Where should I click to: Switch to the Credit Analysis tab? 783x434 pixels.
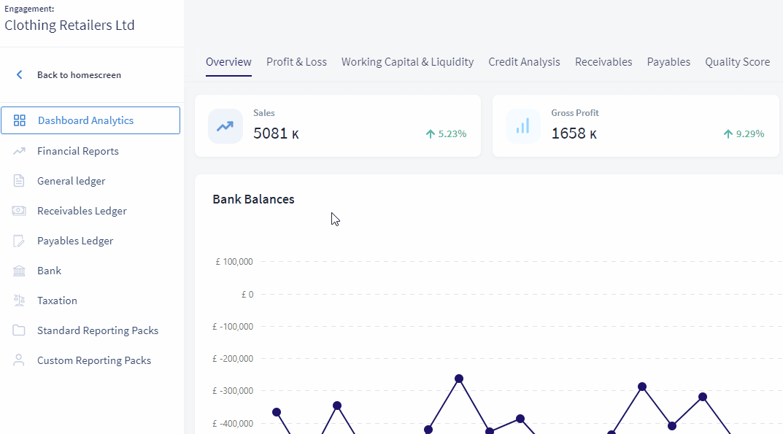coord(525,62)
